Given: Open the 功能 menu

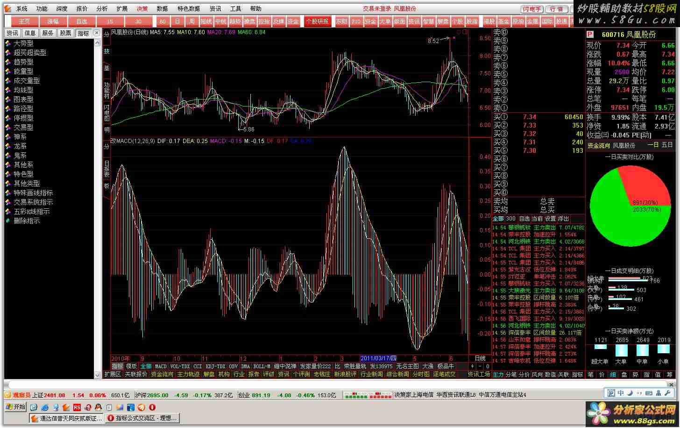Looking at the screenshot, I should tap(42, 8).
